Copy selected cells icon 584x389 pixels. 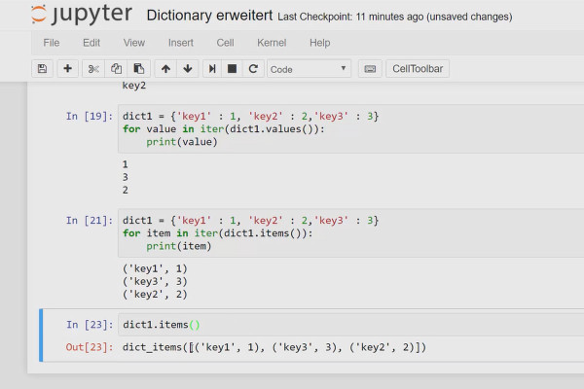click(x=116, y=69)
